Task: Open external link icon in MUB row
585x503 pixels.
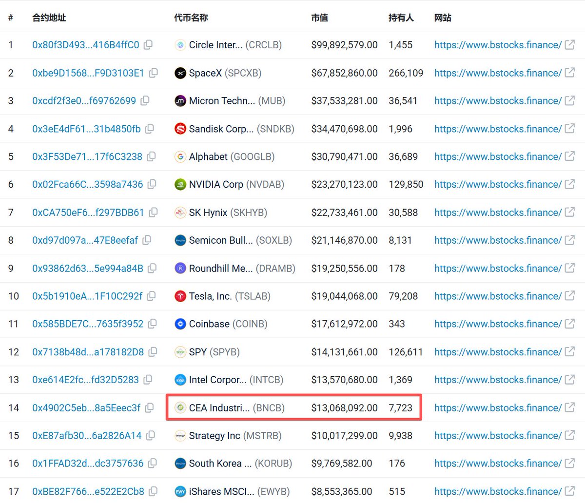Action: 569,101
